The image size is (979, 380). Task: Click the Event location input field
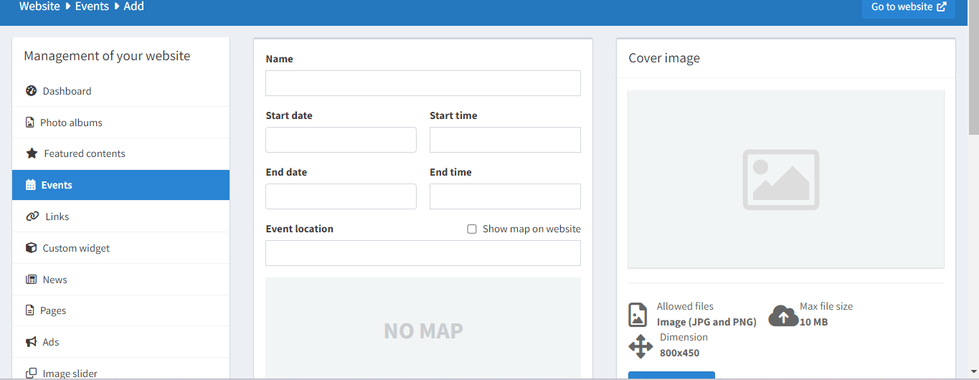click(x=422, y=253)
